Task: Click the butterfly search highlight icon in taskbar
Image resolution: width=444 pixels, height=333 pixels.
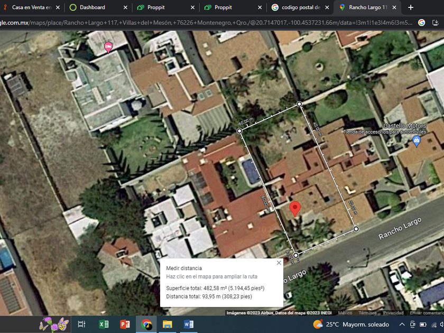Action: [54, 324]
